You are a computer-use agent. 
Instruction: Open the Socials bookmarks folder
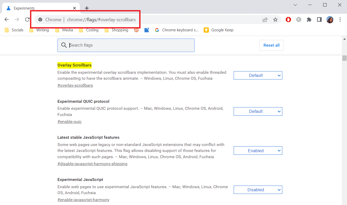pyautogui.click(x=14, y=30)
